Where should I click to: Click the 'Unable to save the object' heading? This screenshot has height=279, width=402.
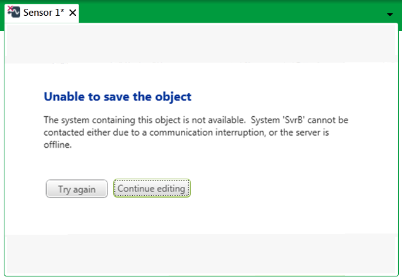pos(118,97)
